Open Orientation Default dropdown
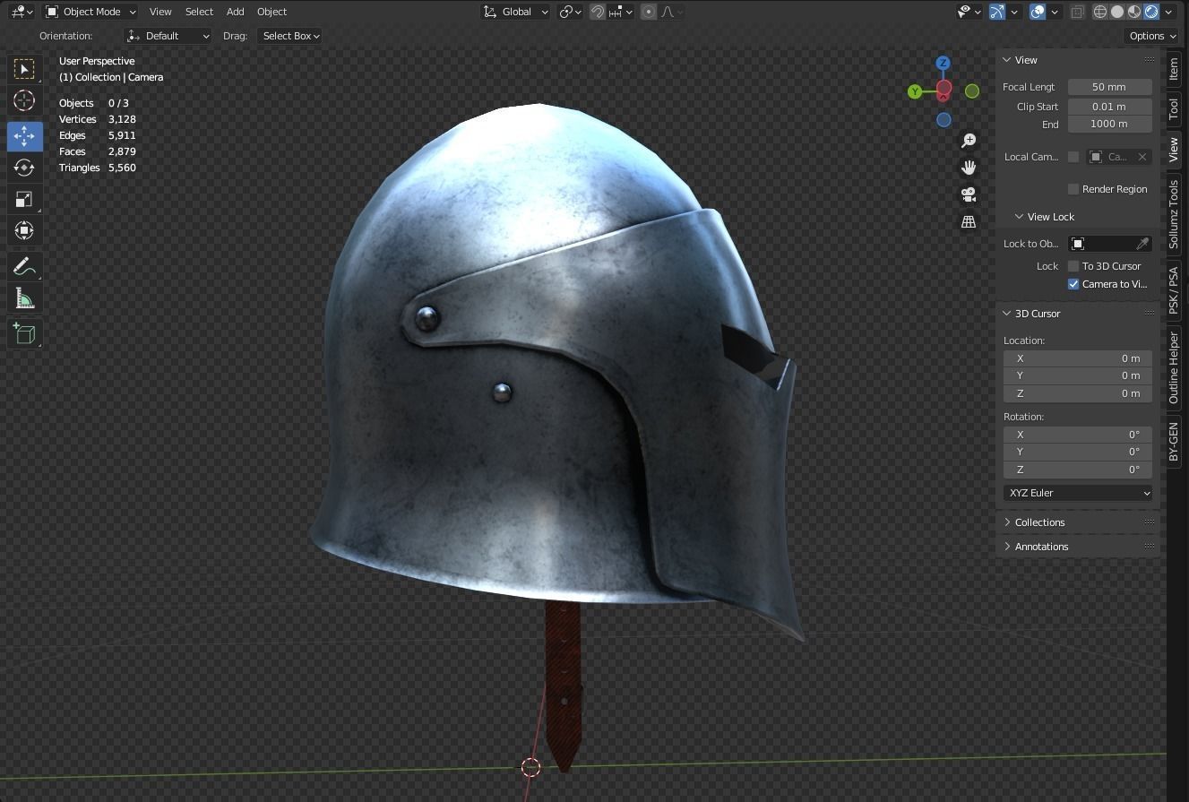Image resolution: width=1189 pixels, height=802 pixels. pos(168,36)
